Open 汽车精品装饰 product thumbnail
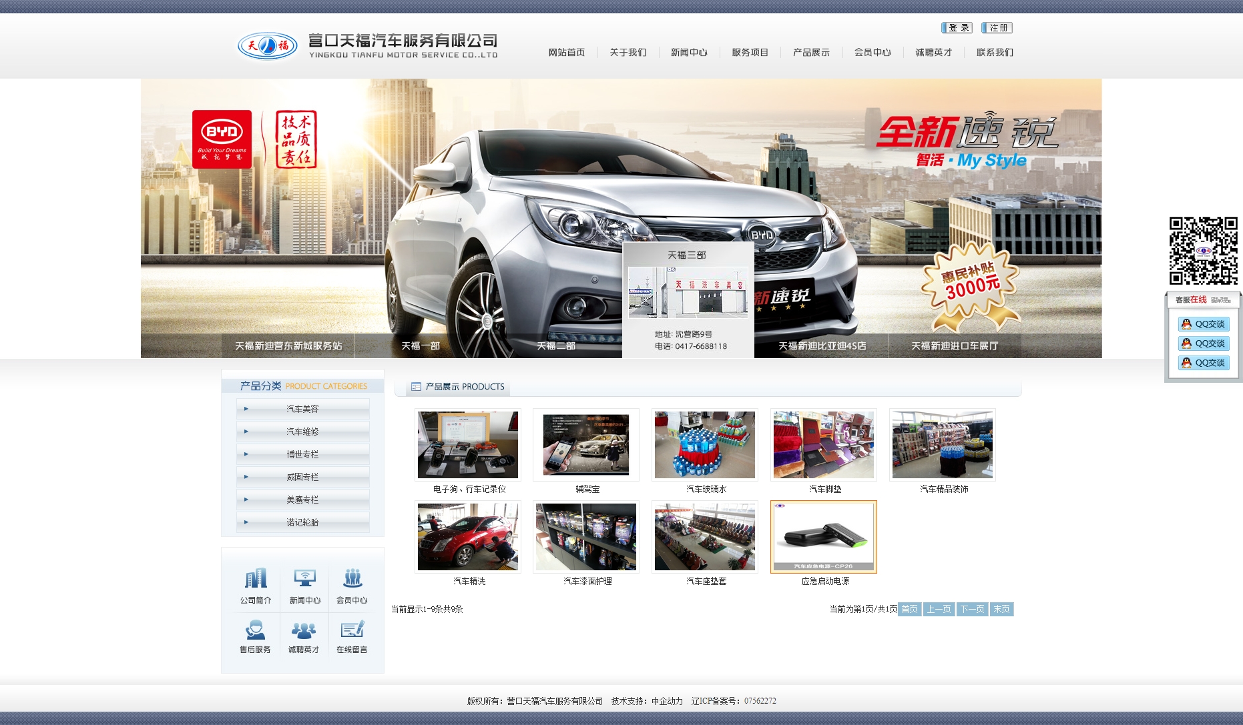The width and height of the screenshot is (1243, 725). (x=943, y=445)
